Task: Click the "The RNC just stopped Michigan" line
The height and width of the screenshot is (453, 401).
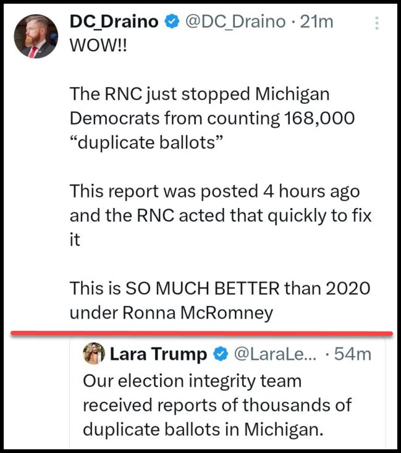Action: click(x=199, y=94)
